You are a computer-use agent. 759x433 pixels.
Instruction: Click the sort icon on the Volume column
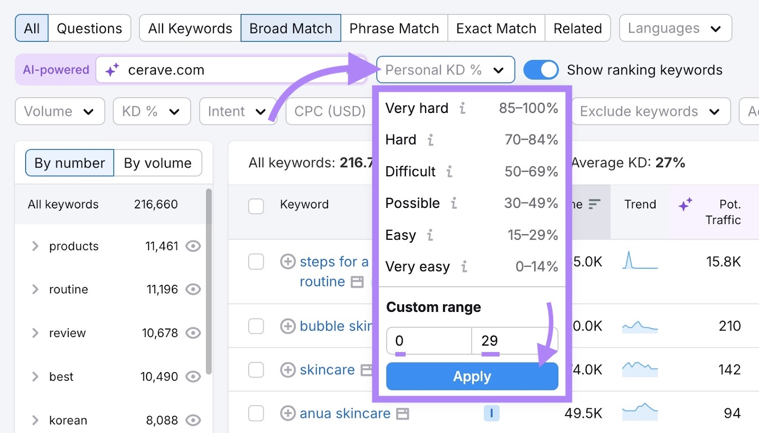click(594, 204)
